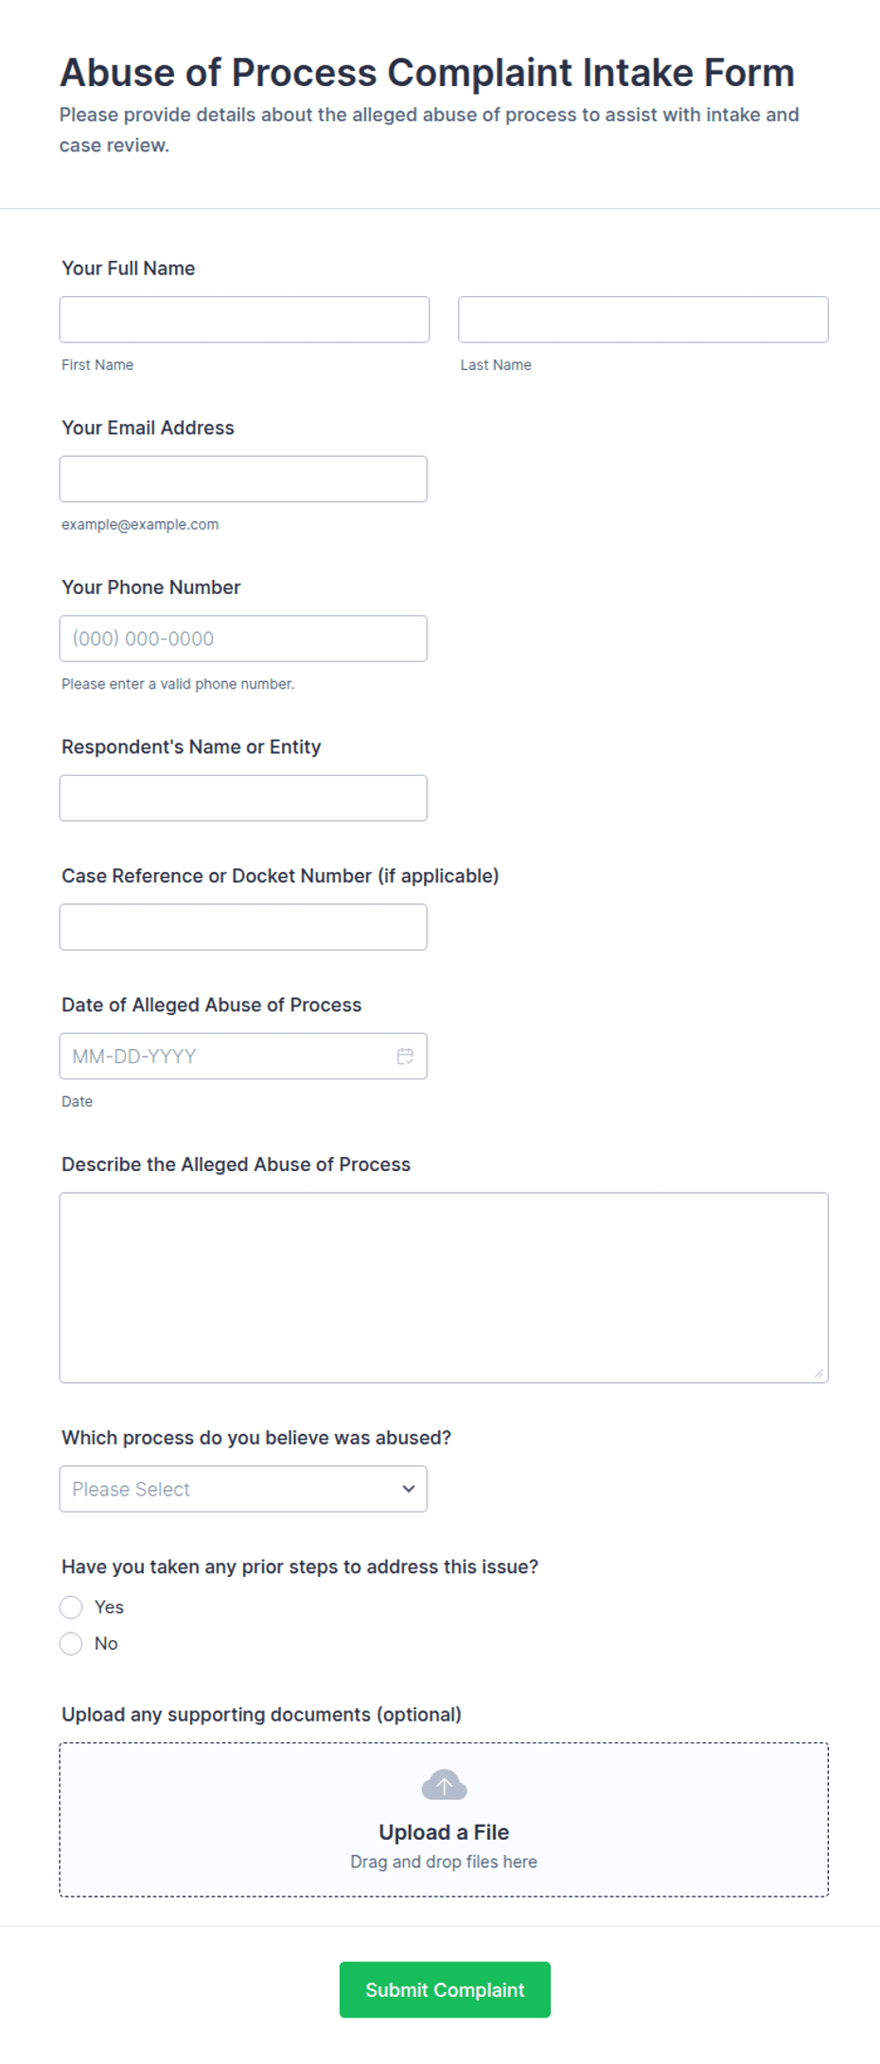Viewport: 880px width, 2064px height.
Task: Click the drag and drop upload area
Action: click(x=444, y=1819)
